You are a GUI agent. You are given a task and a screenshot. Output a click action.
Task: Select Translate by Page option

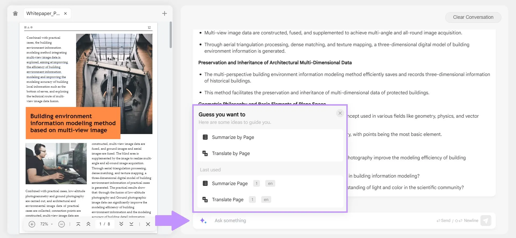click(231, 153)
